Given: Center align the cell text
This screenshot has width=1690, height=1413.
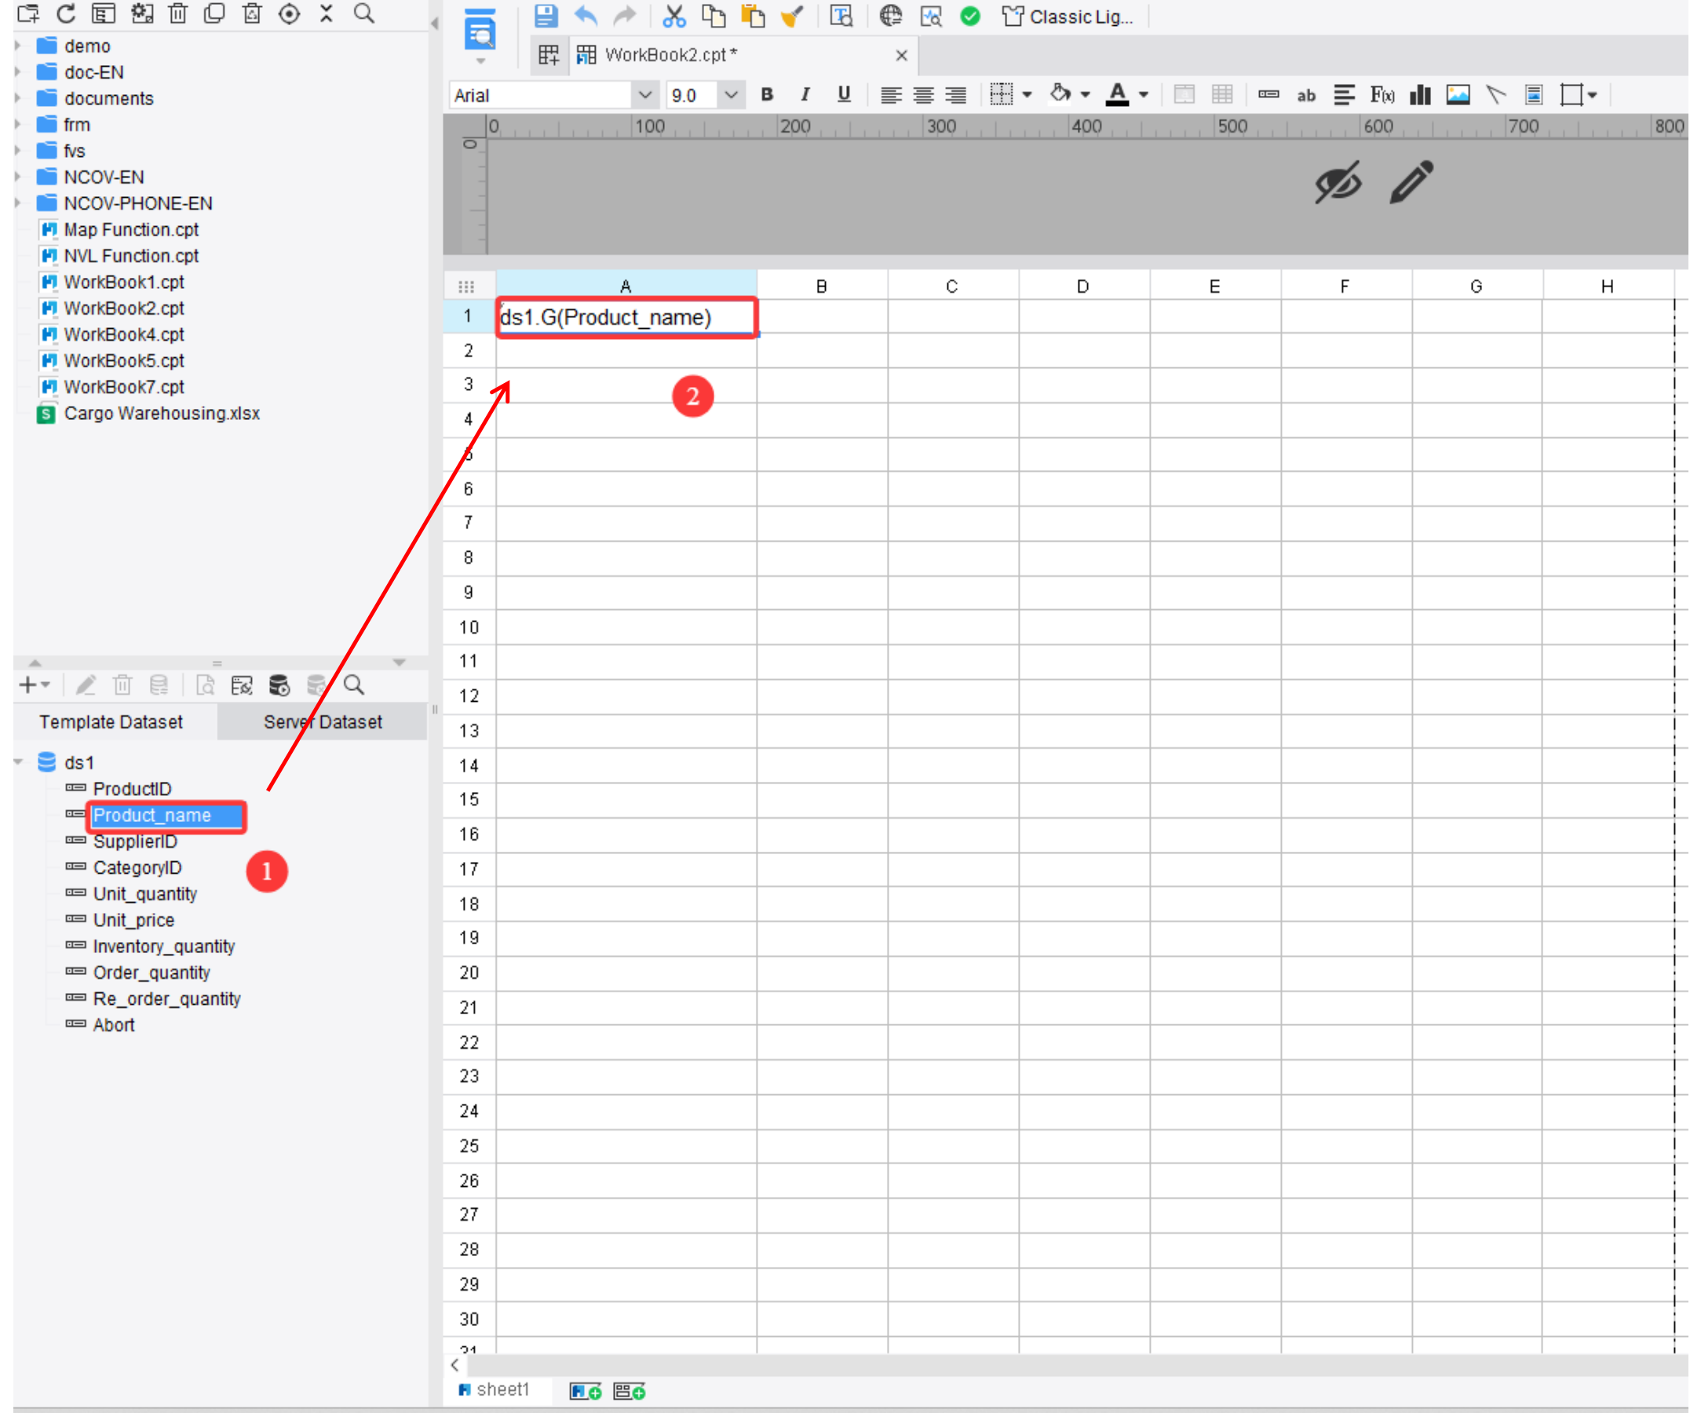Looking at the screenshot, I should (924, 95).
